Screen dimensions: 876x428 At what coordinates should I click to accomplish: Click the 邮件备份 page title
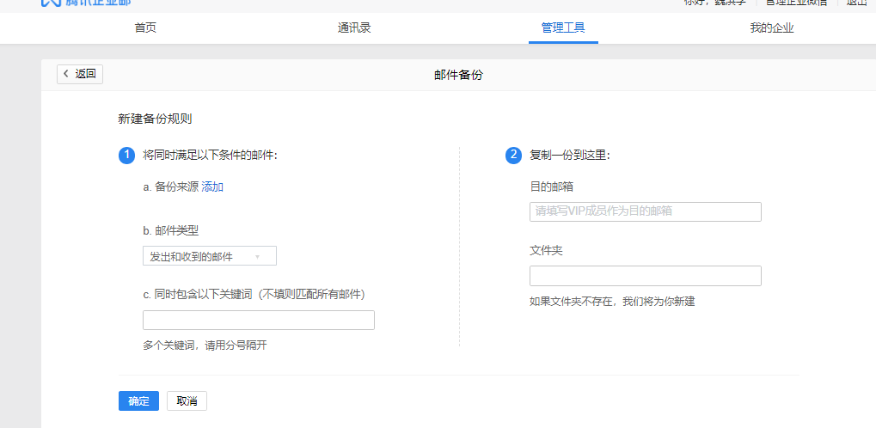click(x=458, y=75)
